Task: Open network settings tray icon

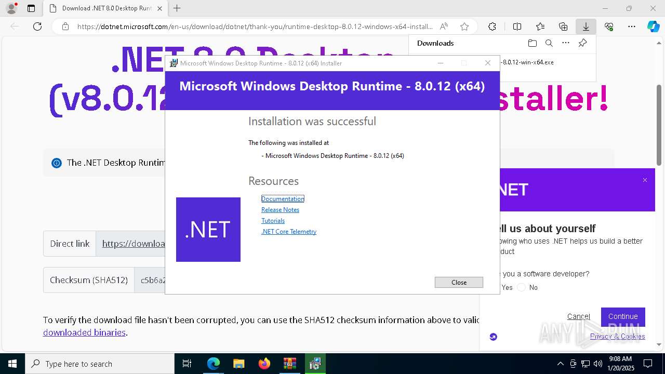Action: coord(586,364)
